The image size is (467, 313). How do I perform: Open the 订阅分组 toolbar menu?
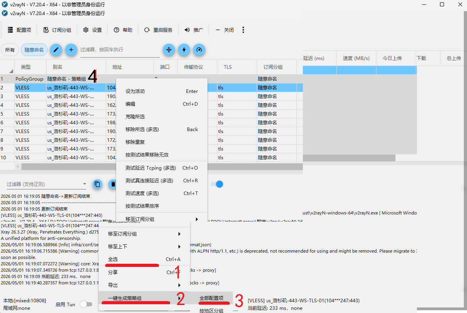(57, 30)
